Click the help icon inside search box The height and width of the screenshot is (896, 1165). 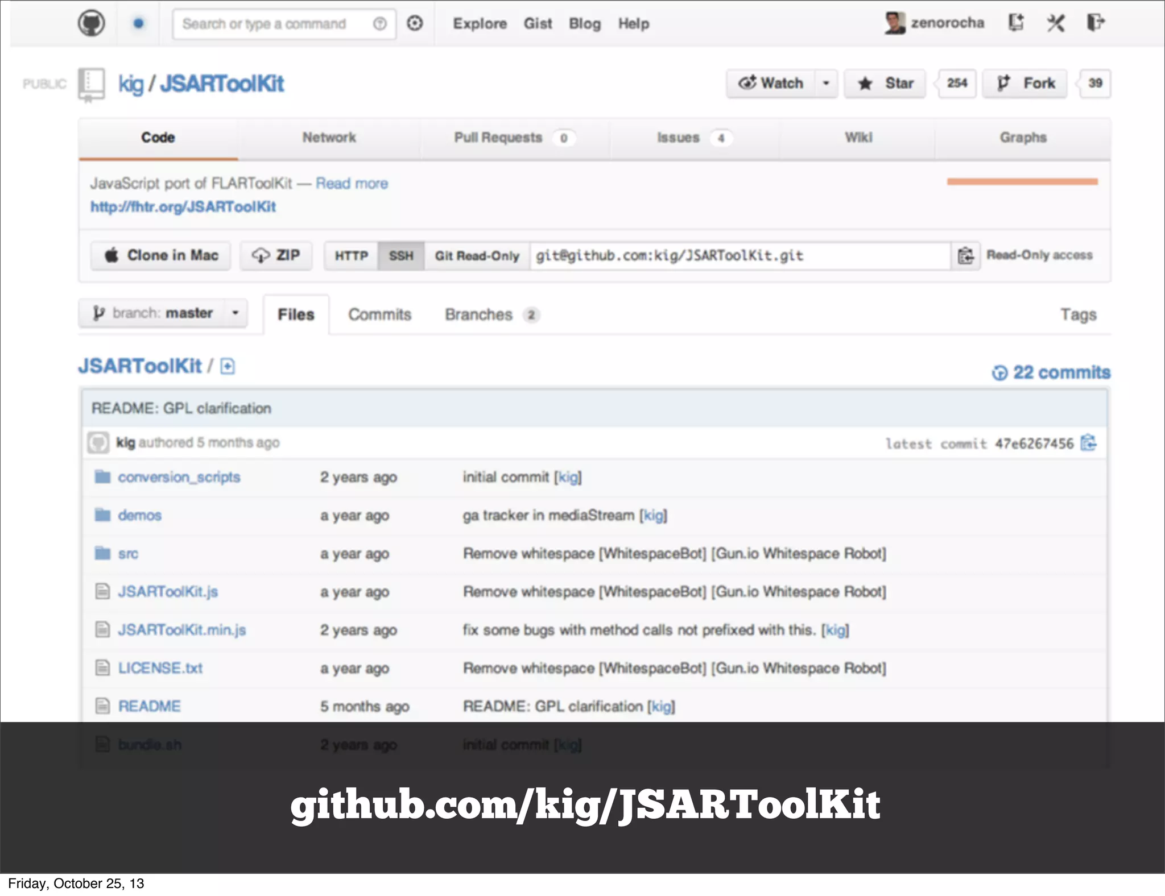pyautogui.click(x=379, y=24)
